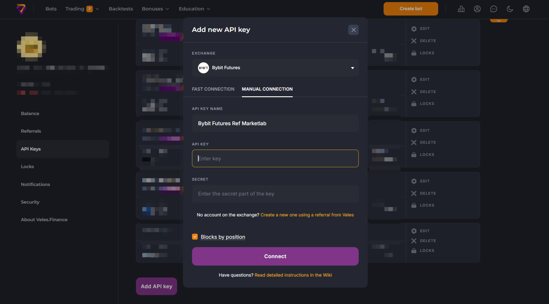Viewport: 549px width, 304px height.
Task: Click inside the API Key input field
Action: click(x=275, y=158)
